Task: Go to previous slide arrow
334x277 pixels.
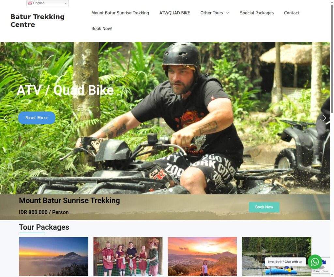Action: tap(6, 118)
